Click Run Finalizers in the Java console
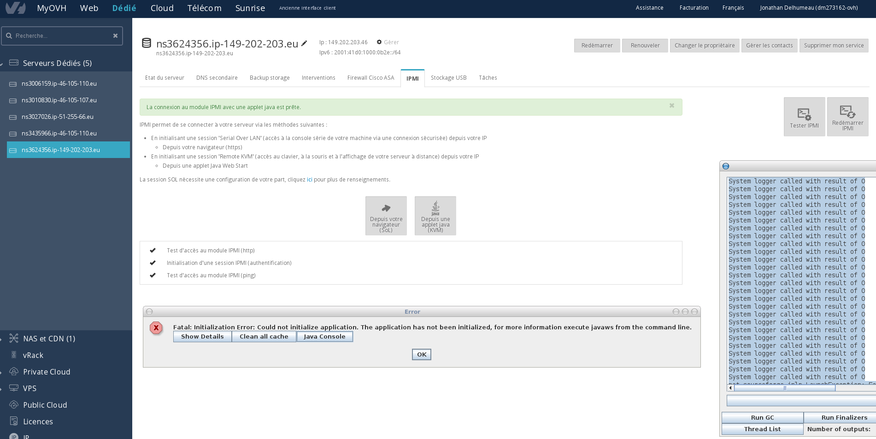The image size is (876, 439). click(841, 418)
